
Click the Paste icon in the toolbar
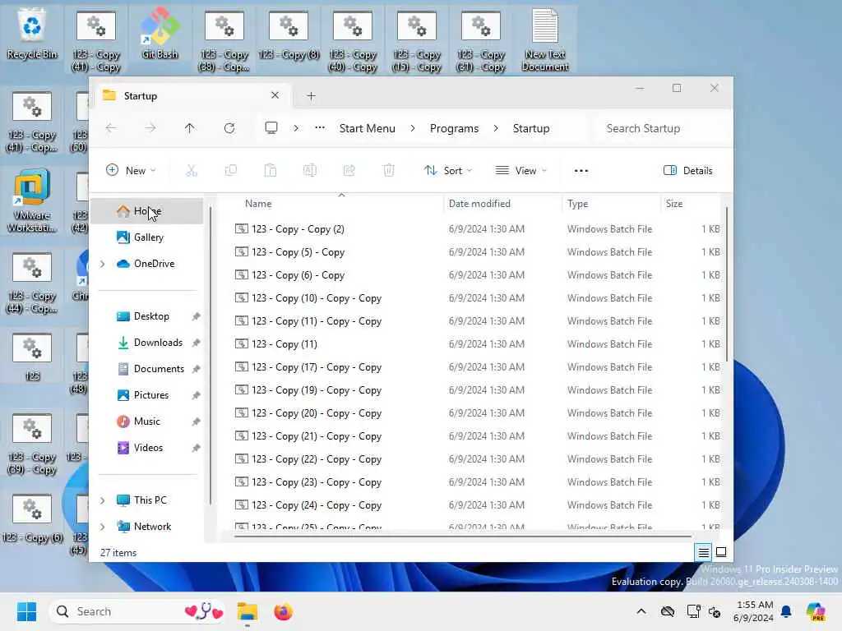tap(270, 171)
